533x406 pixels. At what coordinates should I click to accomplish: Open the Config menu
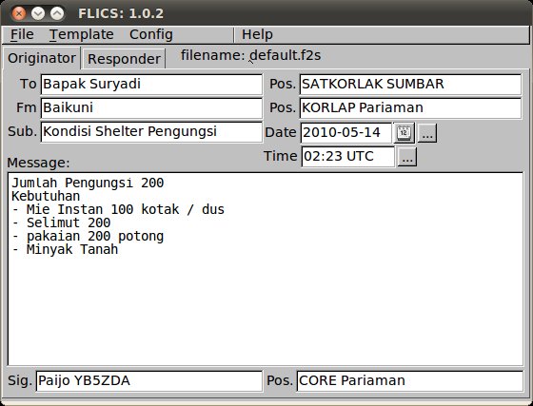(x=151, y=34)
